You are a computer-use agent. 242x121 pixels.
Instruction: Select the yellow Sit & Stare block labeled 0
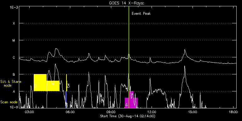tap(40, 83)
